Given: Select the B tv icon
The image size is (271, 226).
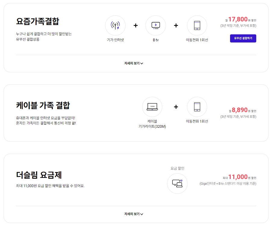Looking at the screenshot, I should tap(155, 26).
